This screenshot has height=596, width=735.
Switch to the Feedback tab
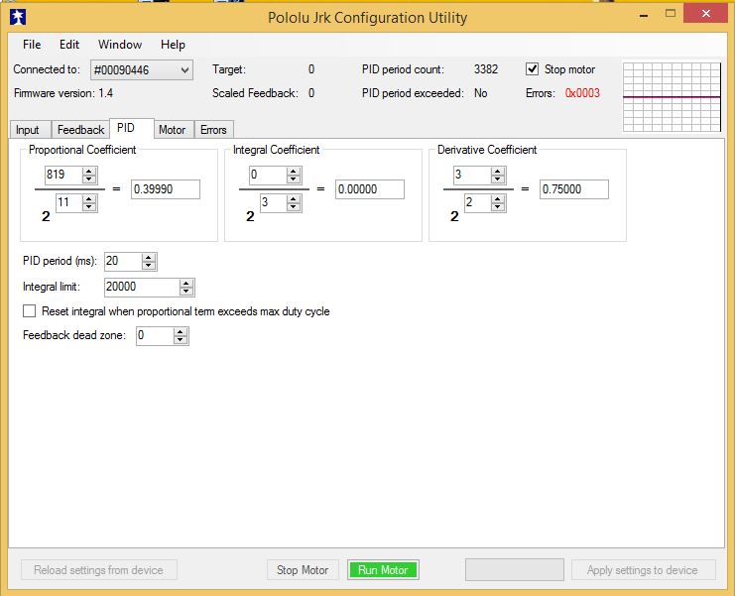click(80, 130)
